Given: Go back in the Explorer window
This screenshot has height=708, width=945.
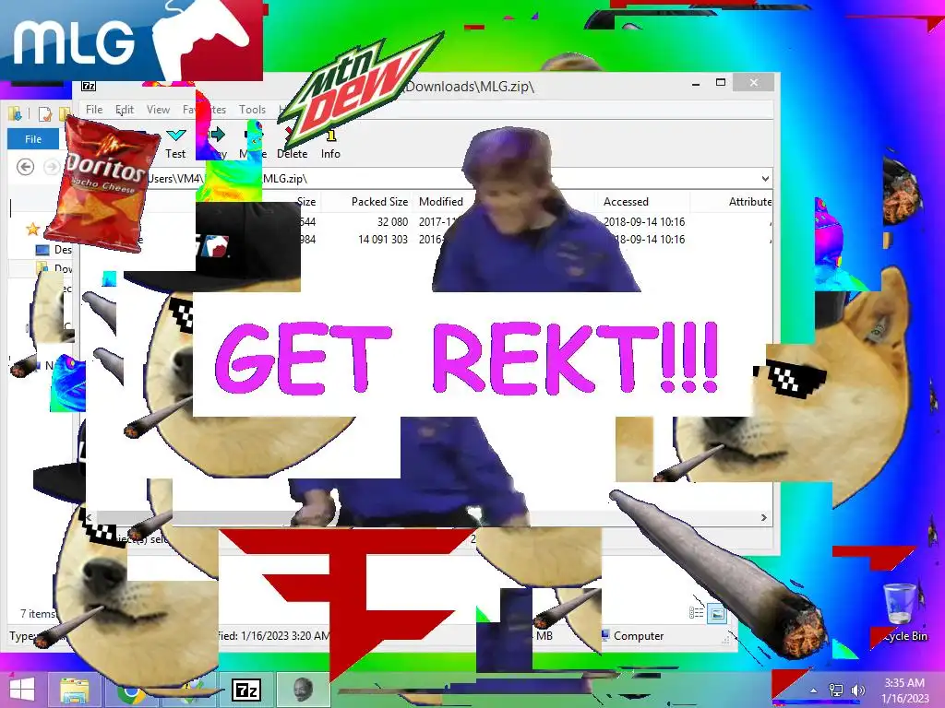Looking at the screenshot, I should [25, 167].
